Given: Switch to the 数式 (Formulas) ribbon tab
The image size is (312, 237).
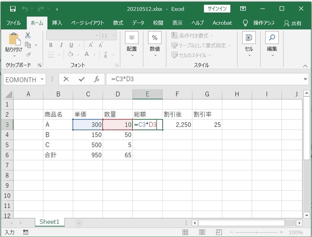Looking at the screenshot, I should [x=117, y=23].
